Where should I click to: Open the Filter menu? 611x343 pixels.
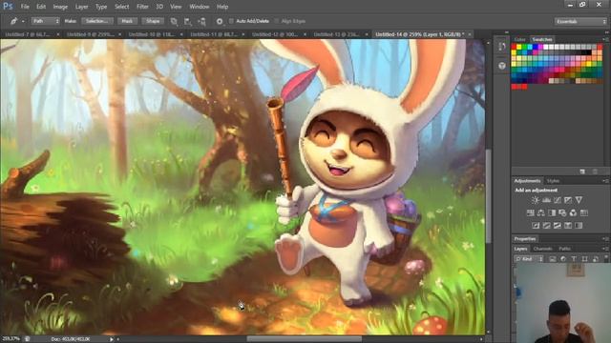142,7
